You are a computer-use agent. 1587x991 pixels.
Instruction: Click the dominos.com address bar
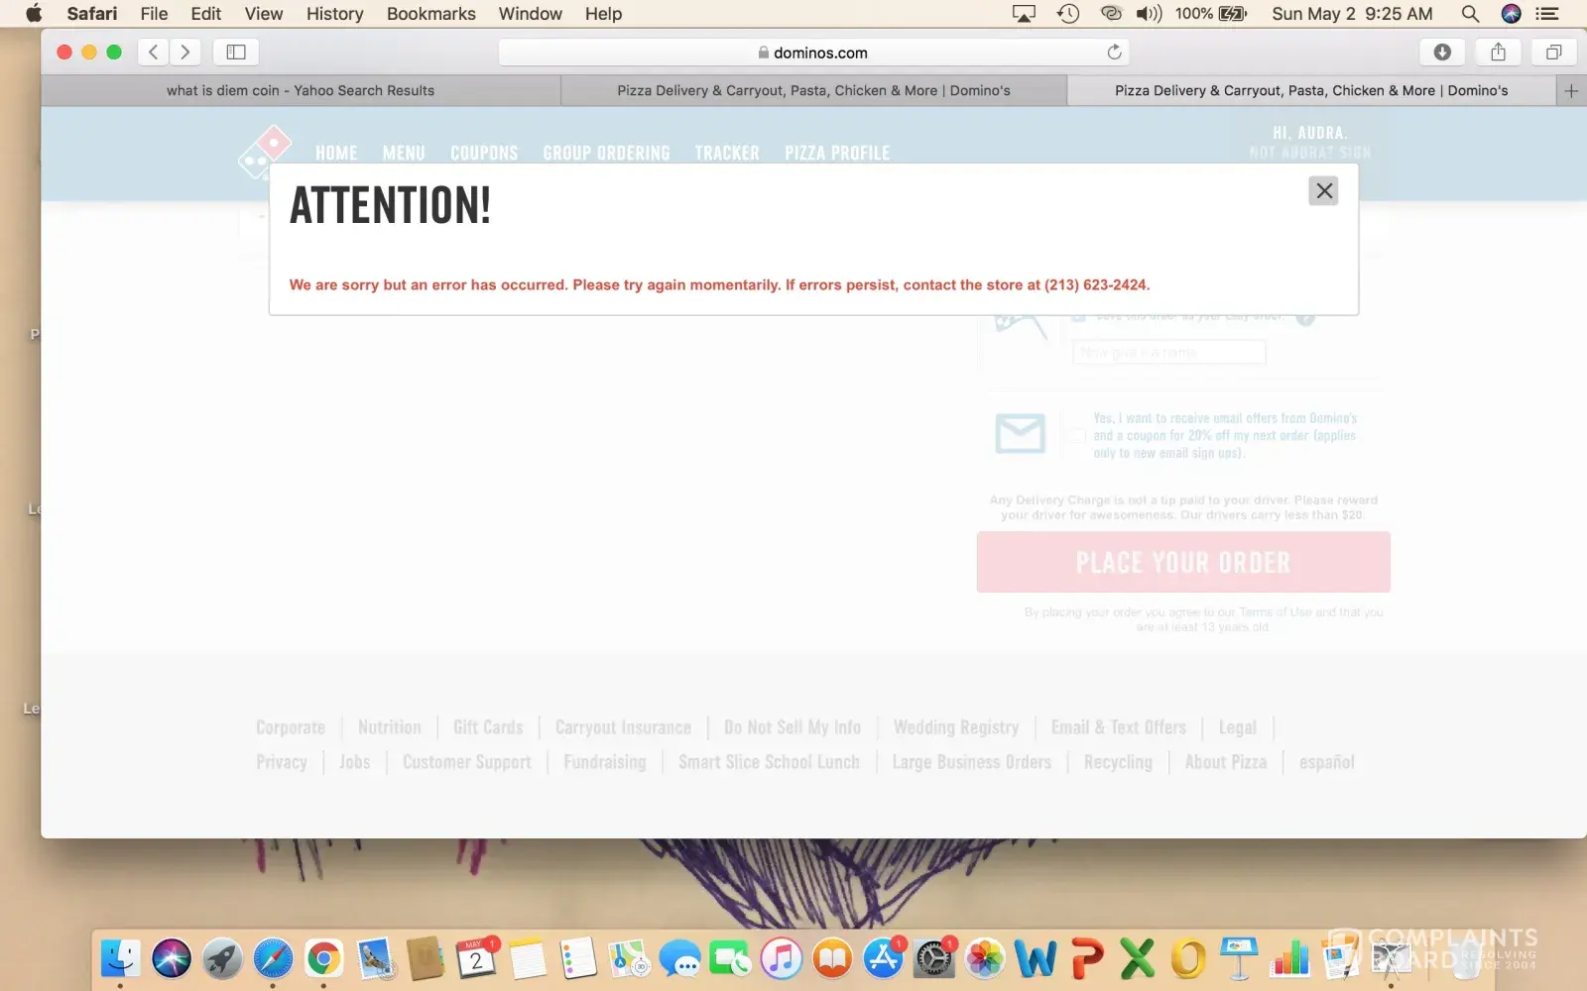(813, 53)
